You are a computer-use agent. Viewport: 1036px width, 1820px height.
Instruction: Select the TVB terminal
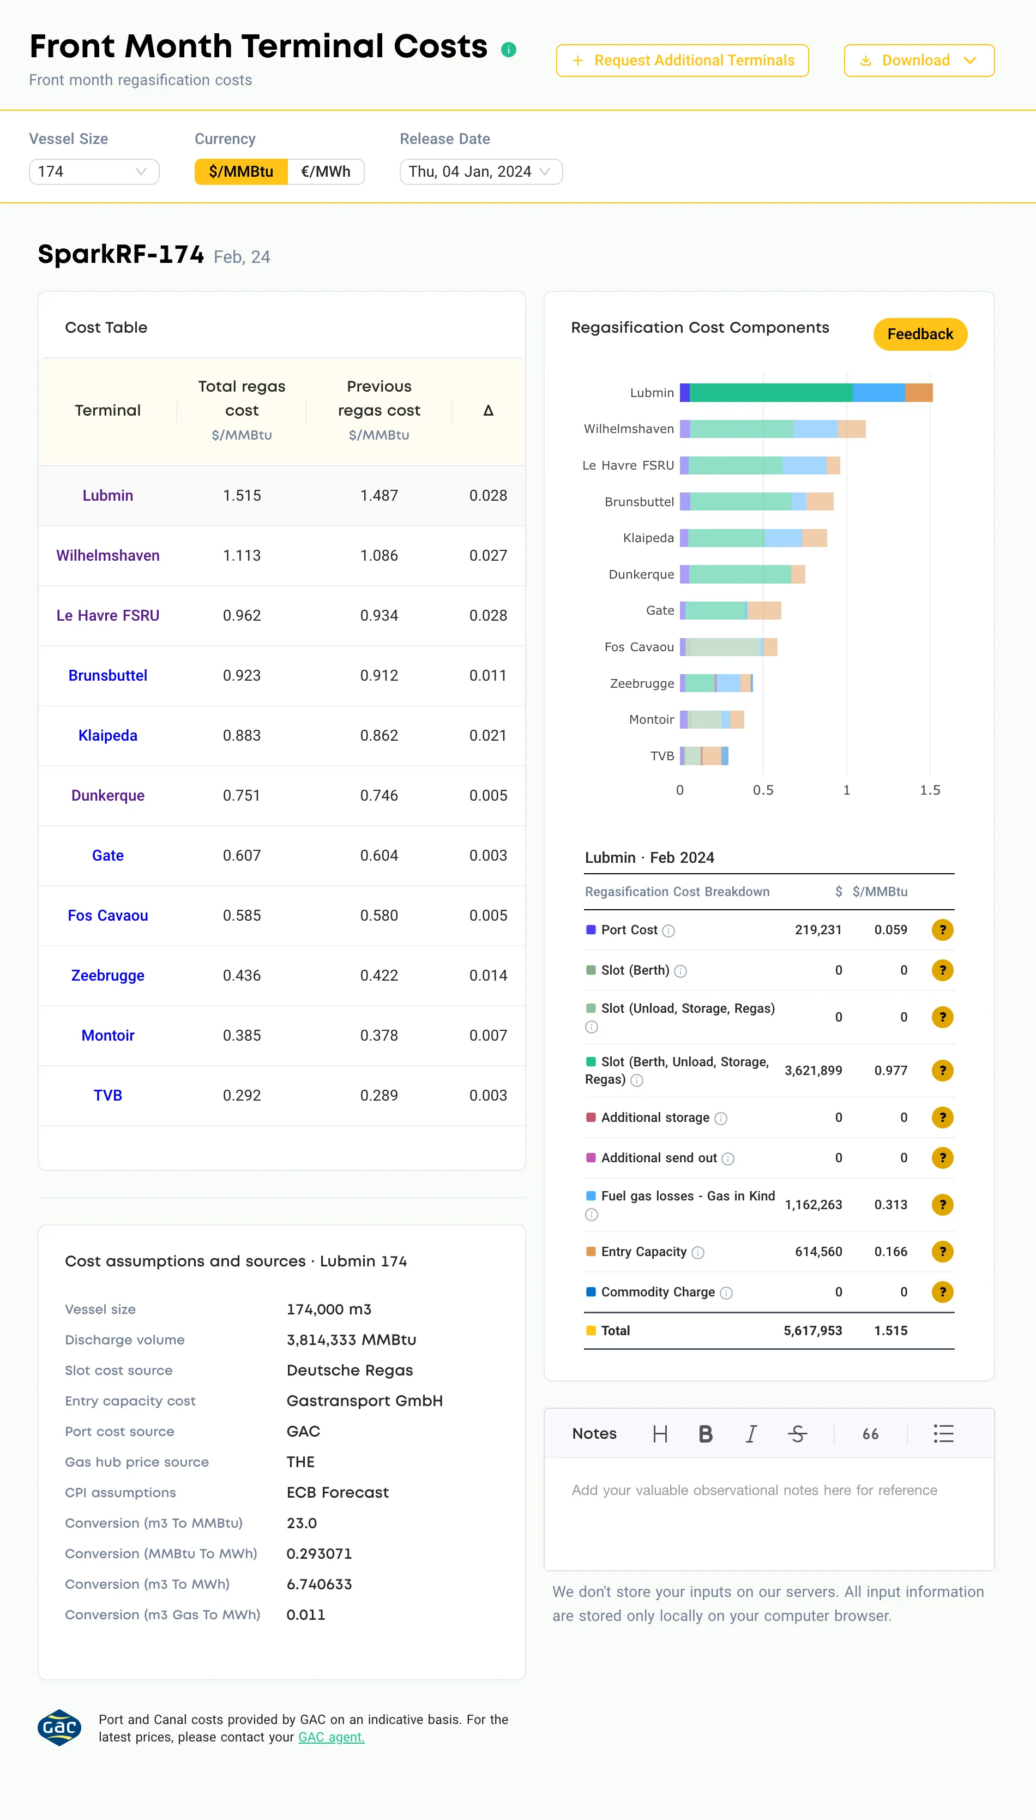pos(108,1096)
